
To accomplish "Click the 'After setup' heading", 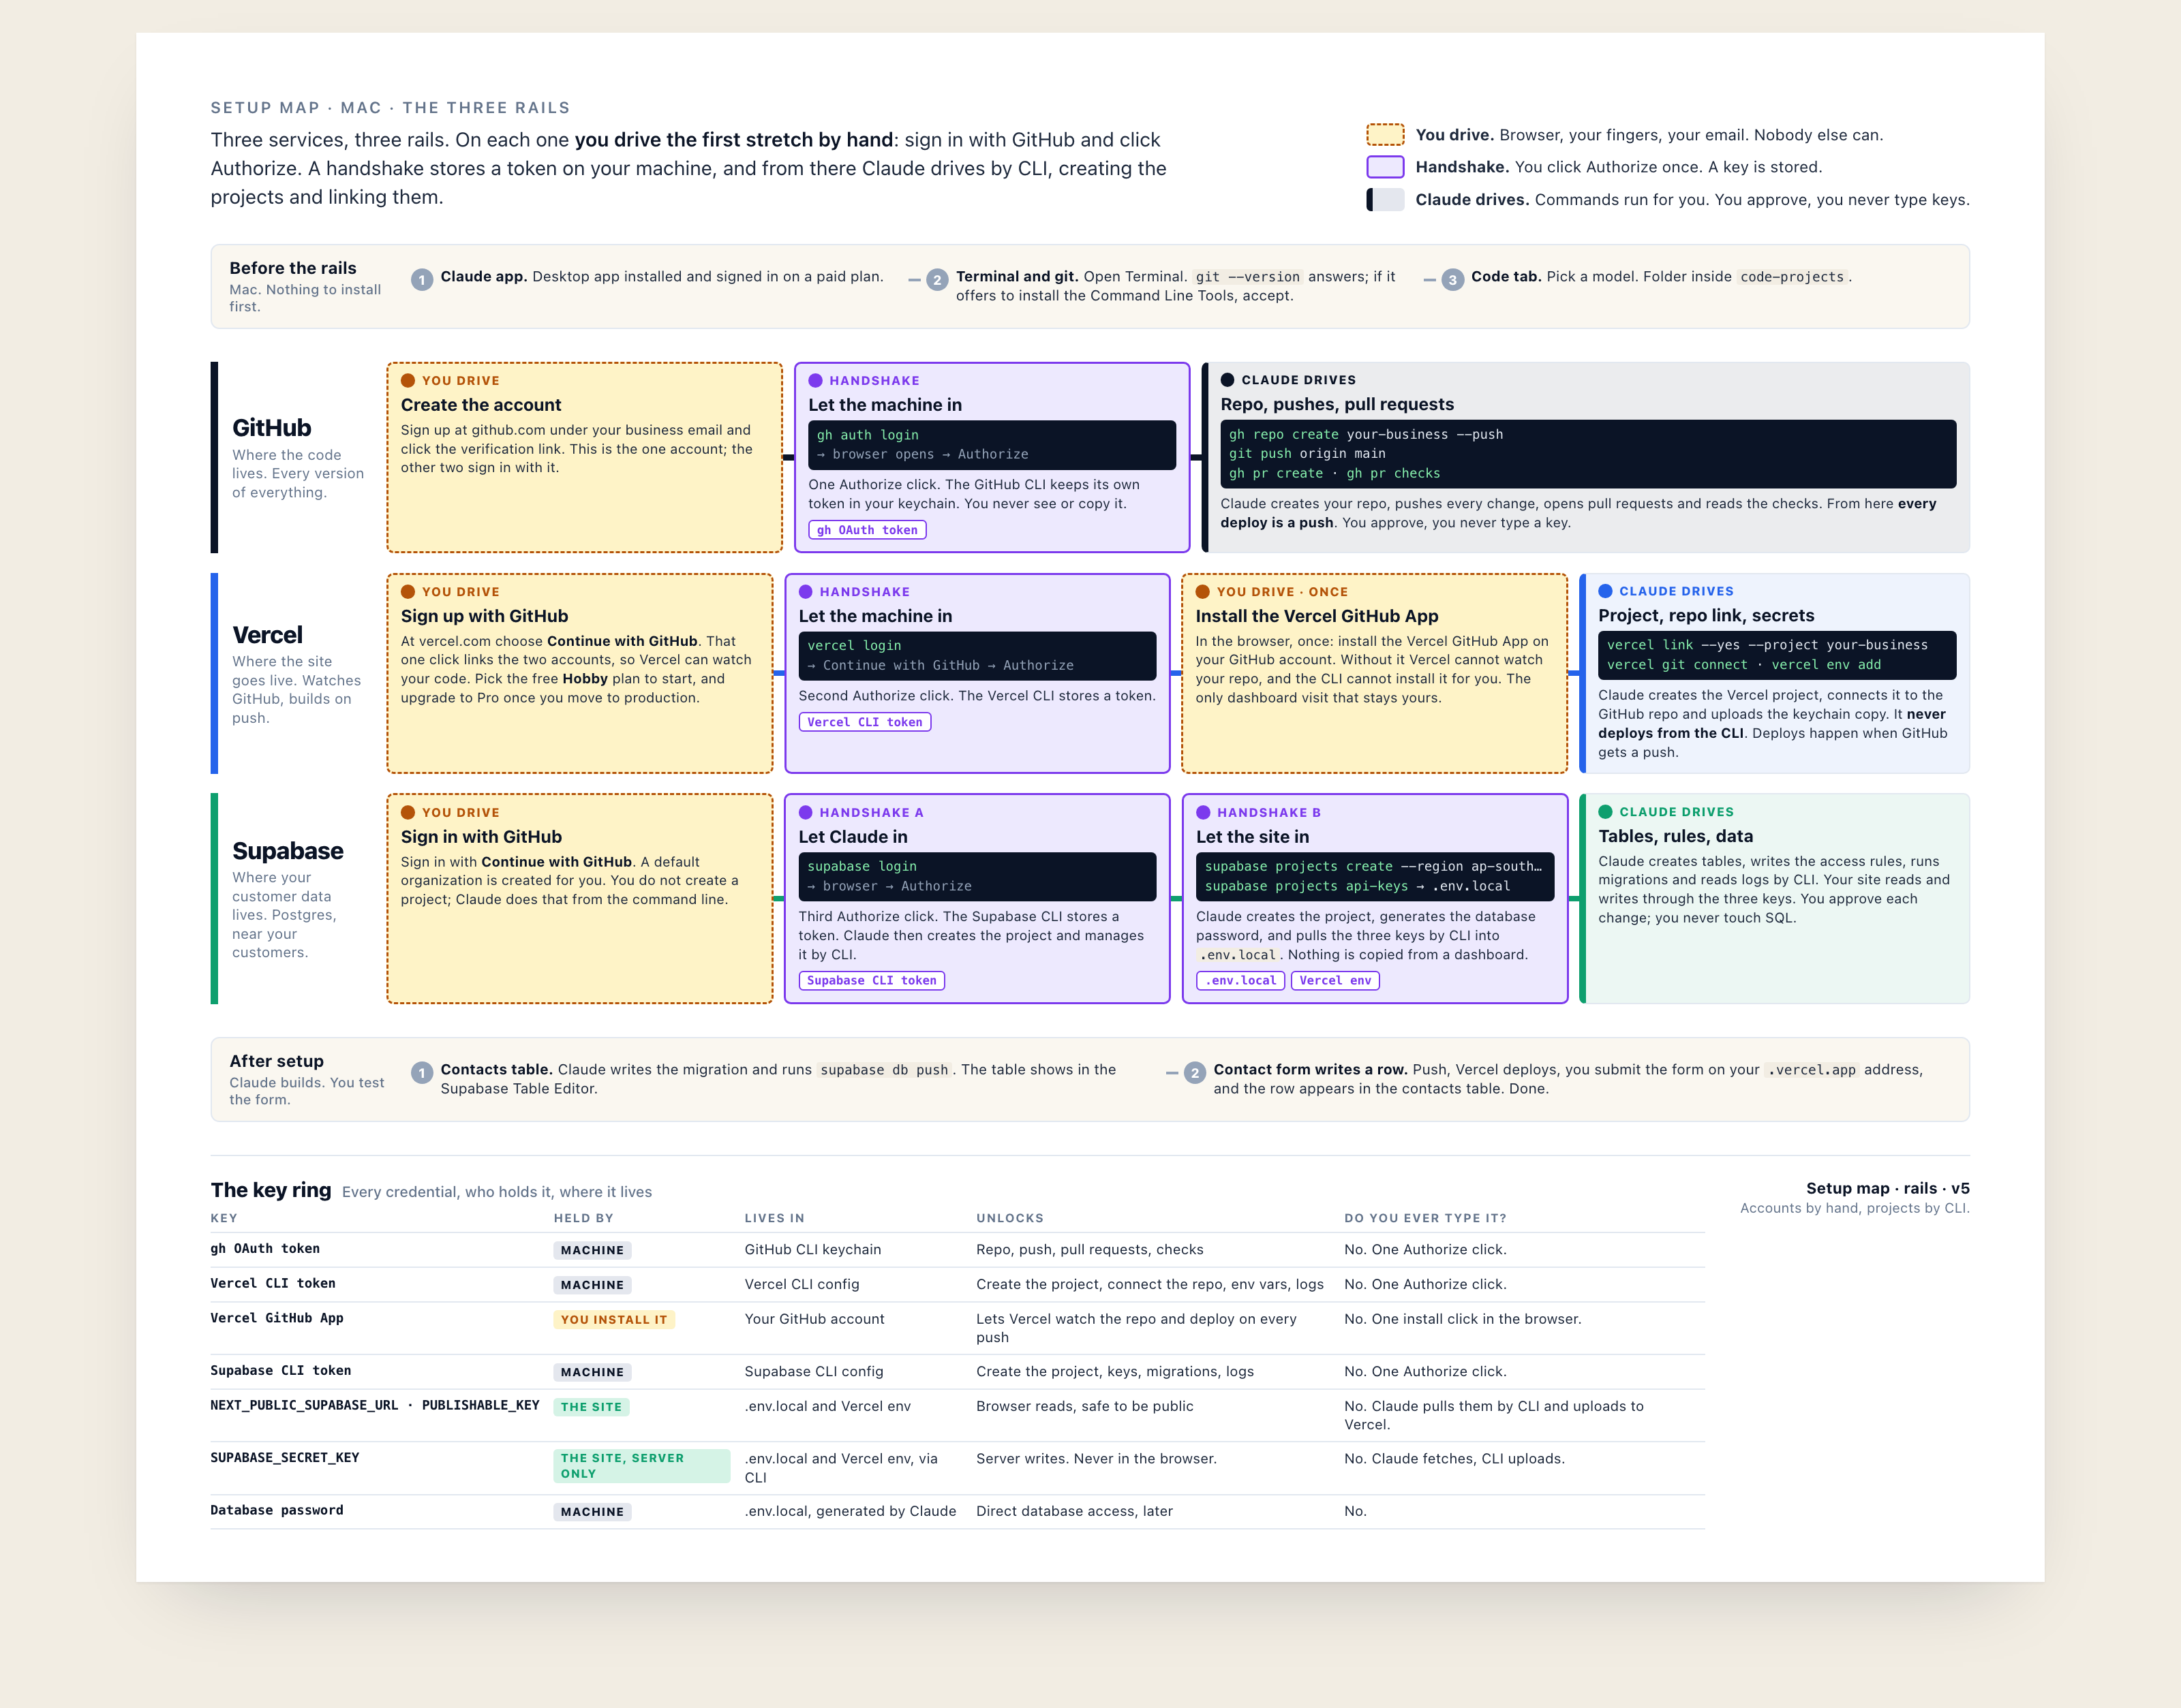I will (277, 1061).
